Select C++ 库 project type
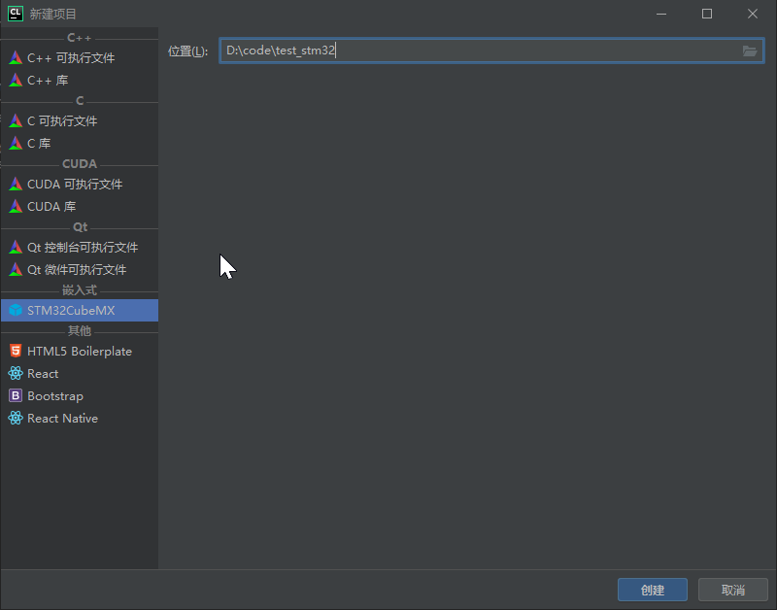Viewport: 777px width, 610px height. (x=80, y=81)
